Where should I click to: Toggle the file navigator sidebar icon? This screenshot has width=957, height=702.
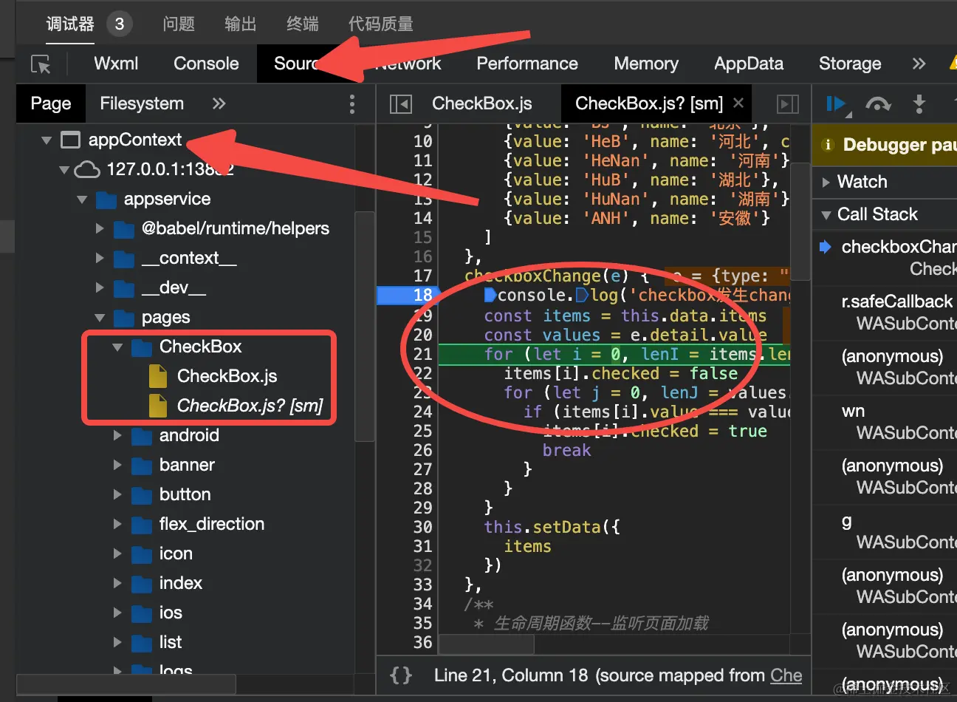pyautogui.click(x=400, y=104)
